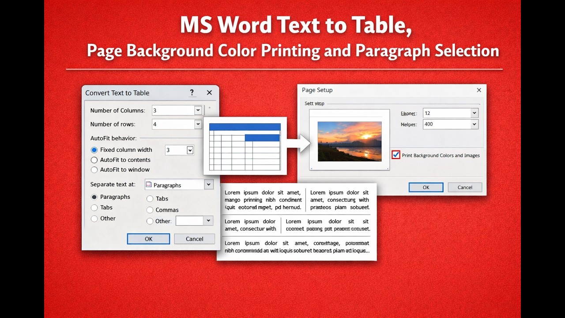Open the dropdown next to Other: option

click(x=208, y=220)
